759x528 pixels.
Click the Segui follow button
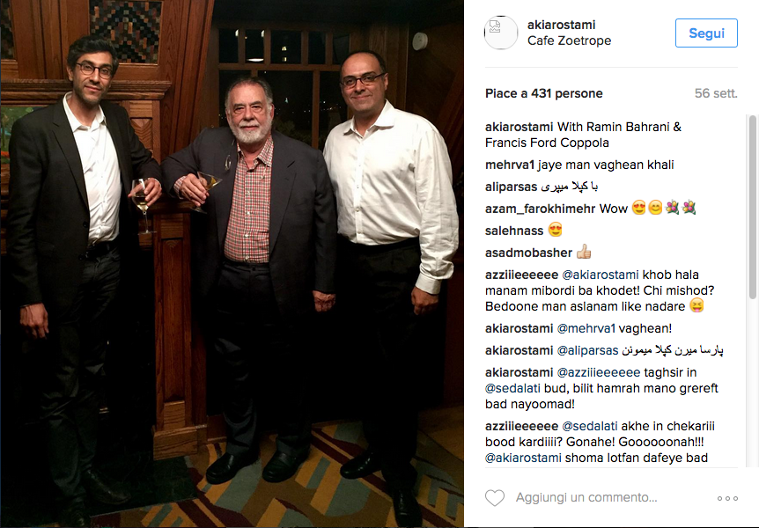pyautogui.click(x=706, y=33)
